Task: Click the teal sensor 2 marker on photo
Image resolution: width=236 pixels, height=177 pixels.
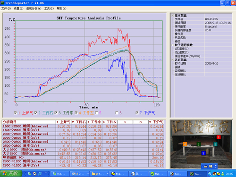Action: tap(215, 144)
